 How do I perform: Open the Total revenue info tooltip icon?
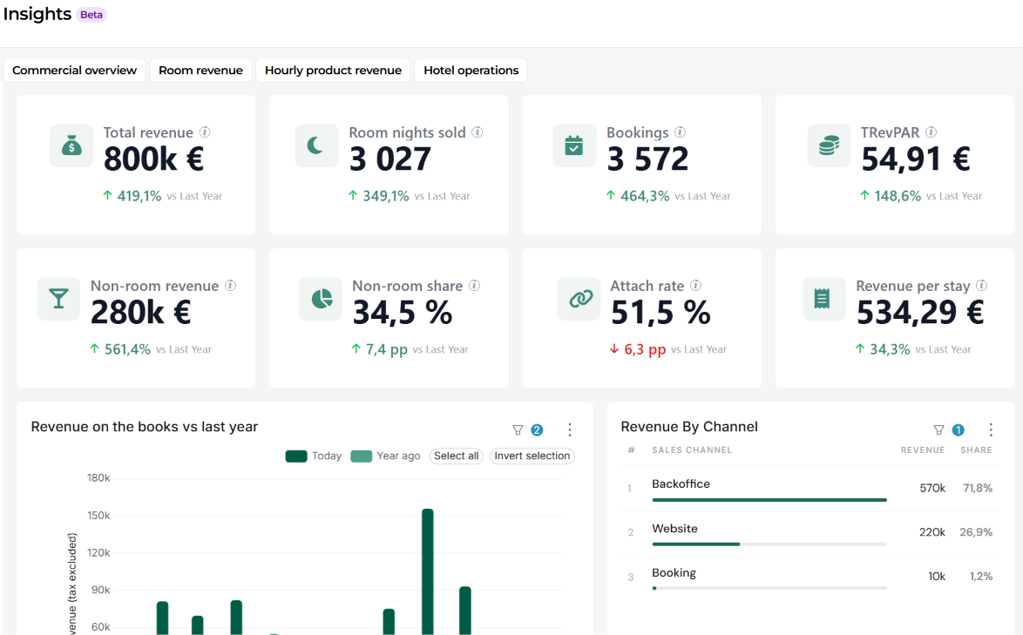205,132
